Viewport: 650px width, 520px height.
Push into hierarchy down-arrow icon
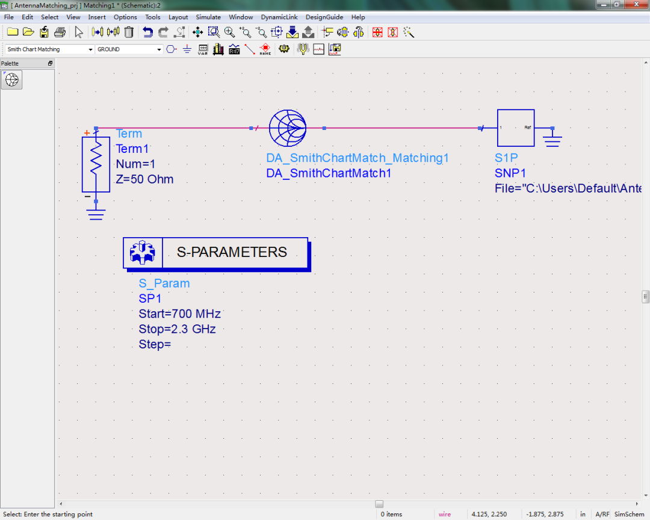click(x=292, y=32)
